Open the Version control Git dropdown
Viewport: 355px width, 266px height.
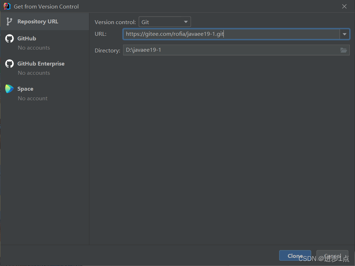165,22
